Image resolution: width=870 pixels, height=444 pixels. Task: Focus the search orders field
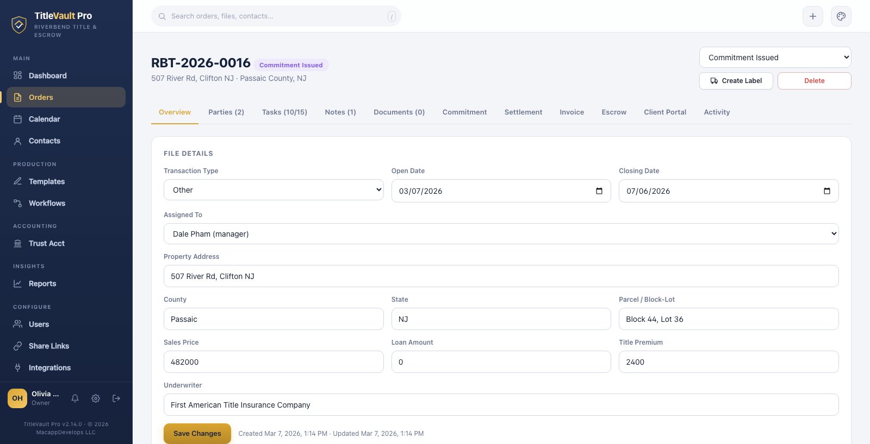coord(276,16)
